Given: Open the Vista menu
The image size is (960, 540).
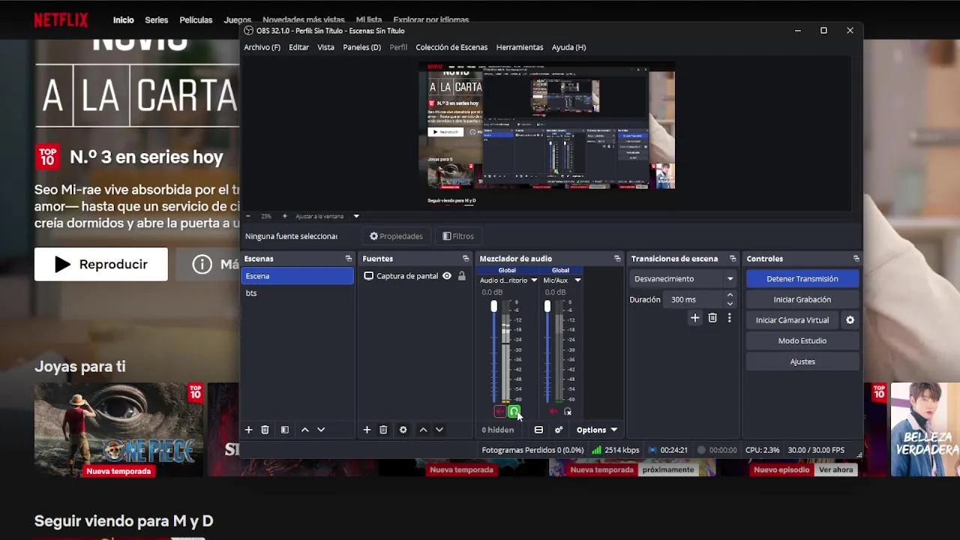Looking at the screenshot, I should click(325, 47).
